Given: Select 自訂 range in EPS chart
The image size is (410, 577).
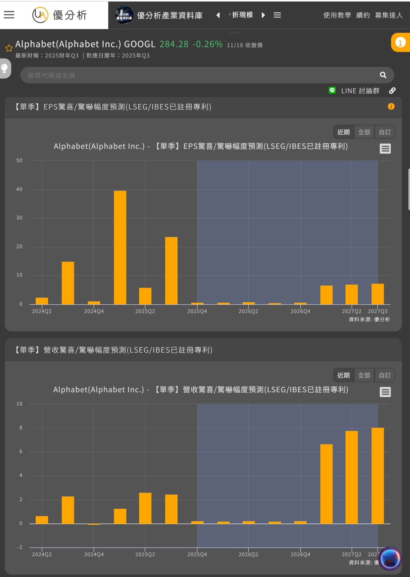Looking at the screenshot, I should coord(385,132).
